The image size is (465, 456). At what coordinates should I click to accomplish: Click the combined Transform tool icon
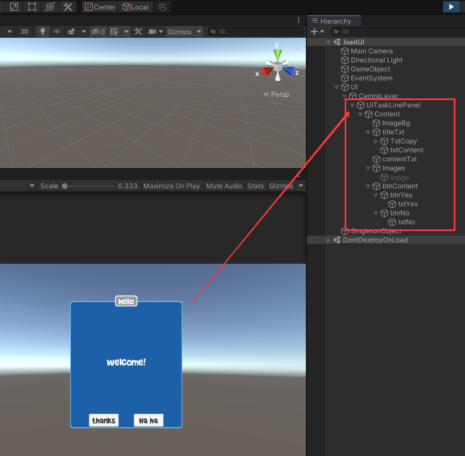point(50,7)
